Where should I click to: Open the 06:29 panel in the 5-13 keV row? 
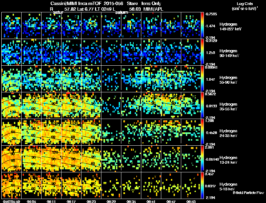[111, 185]
